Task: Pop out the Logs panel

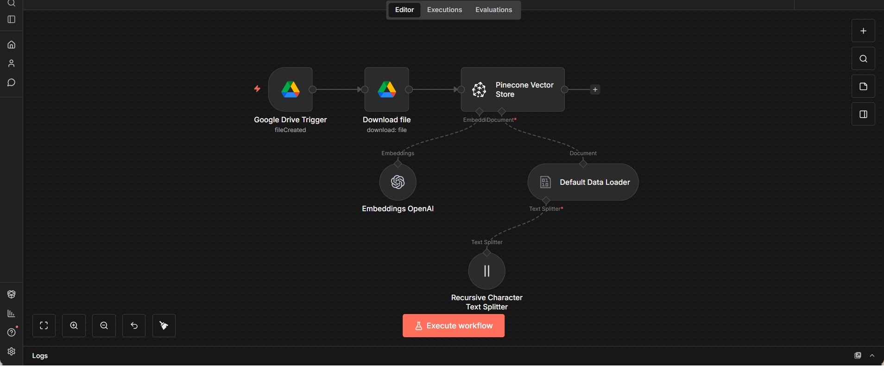Action: [x=858, y=356]
